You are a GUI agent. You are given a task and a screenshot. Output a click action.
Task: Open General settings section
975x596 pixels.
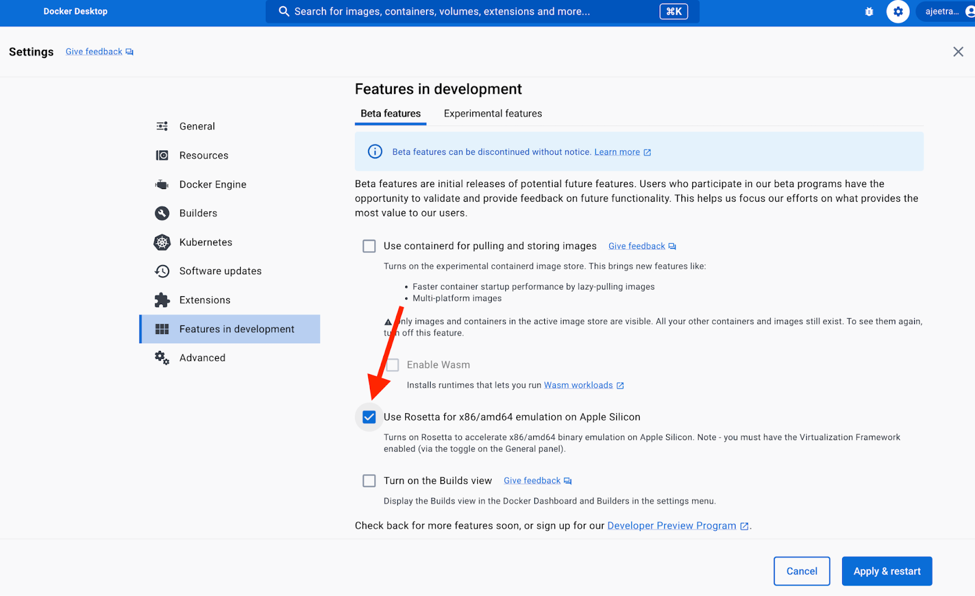coord(230,126)
